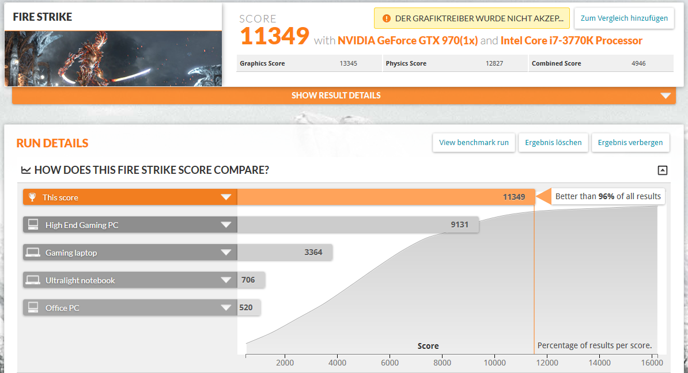Click the Combined Score label
The height and width of the screenshot is (373, 688).
pyautogui.click(x=557, y=63)
